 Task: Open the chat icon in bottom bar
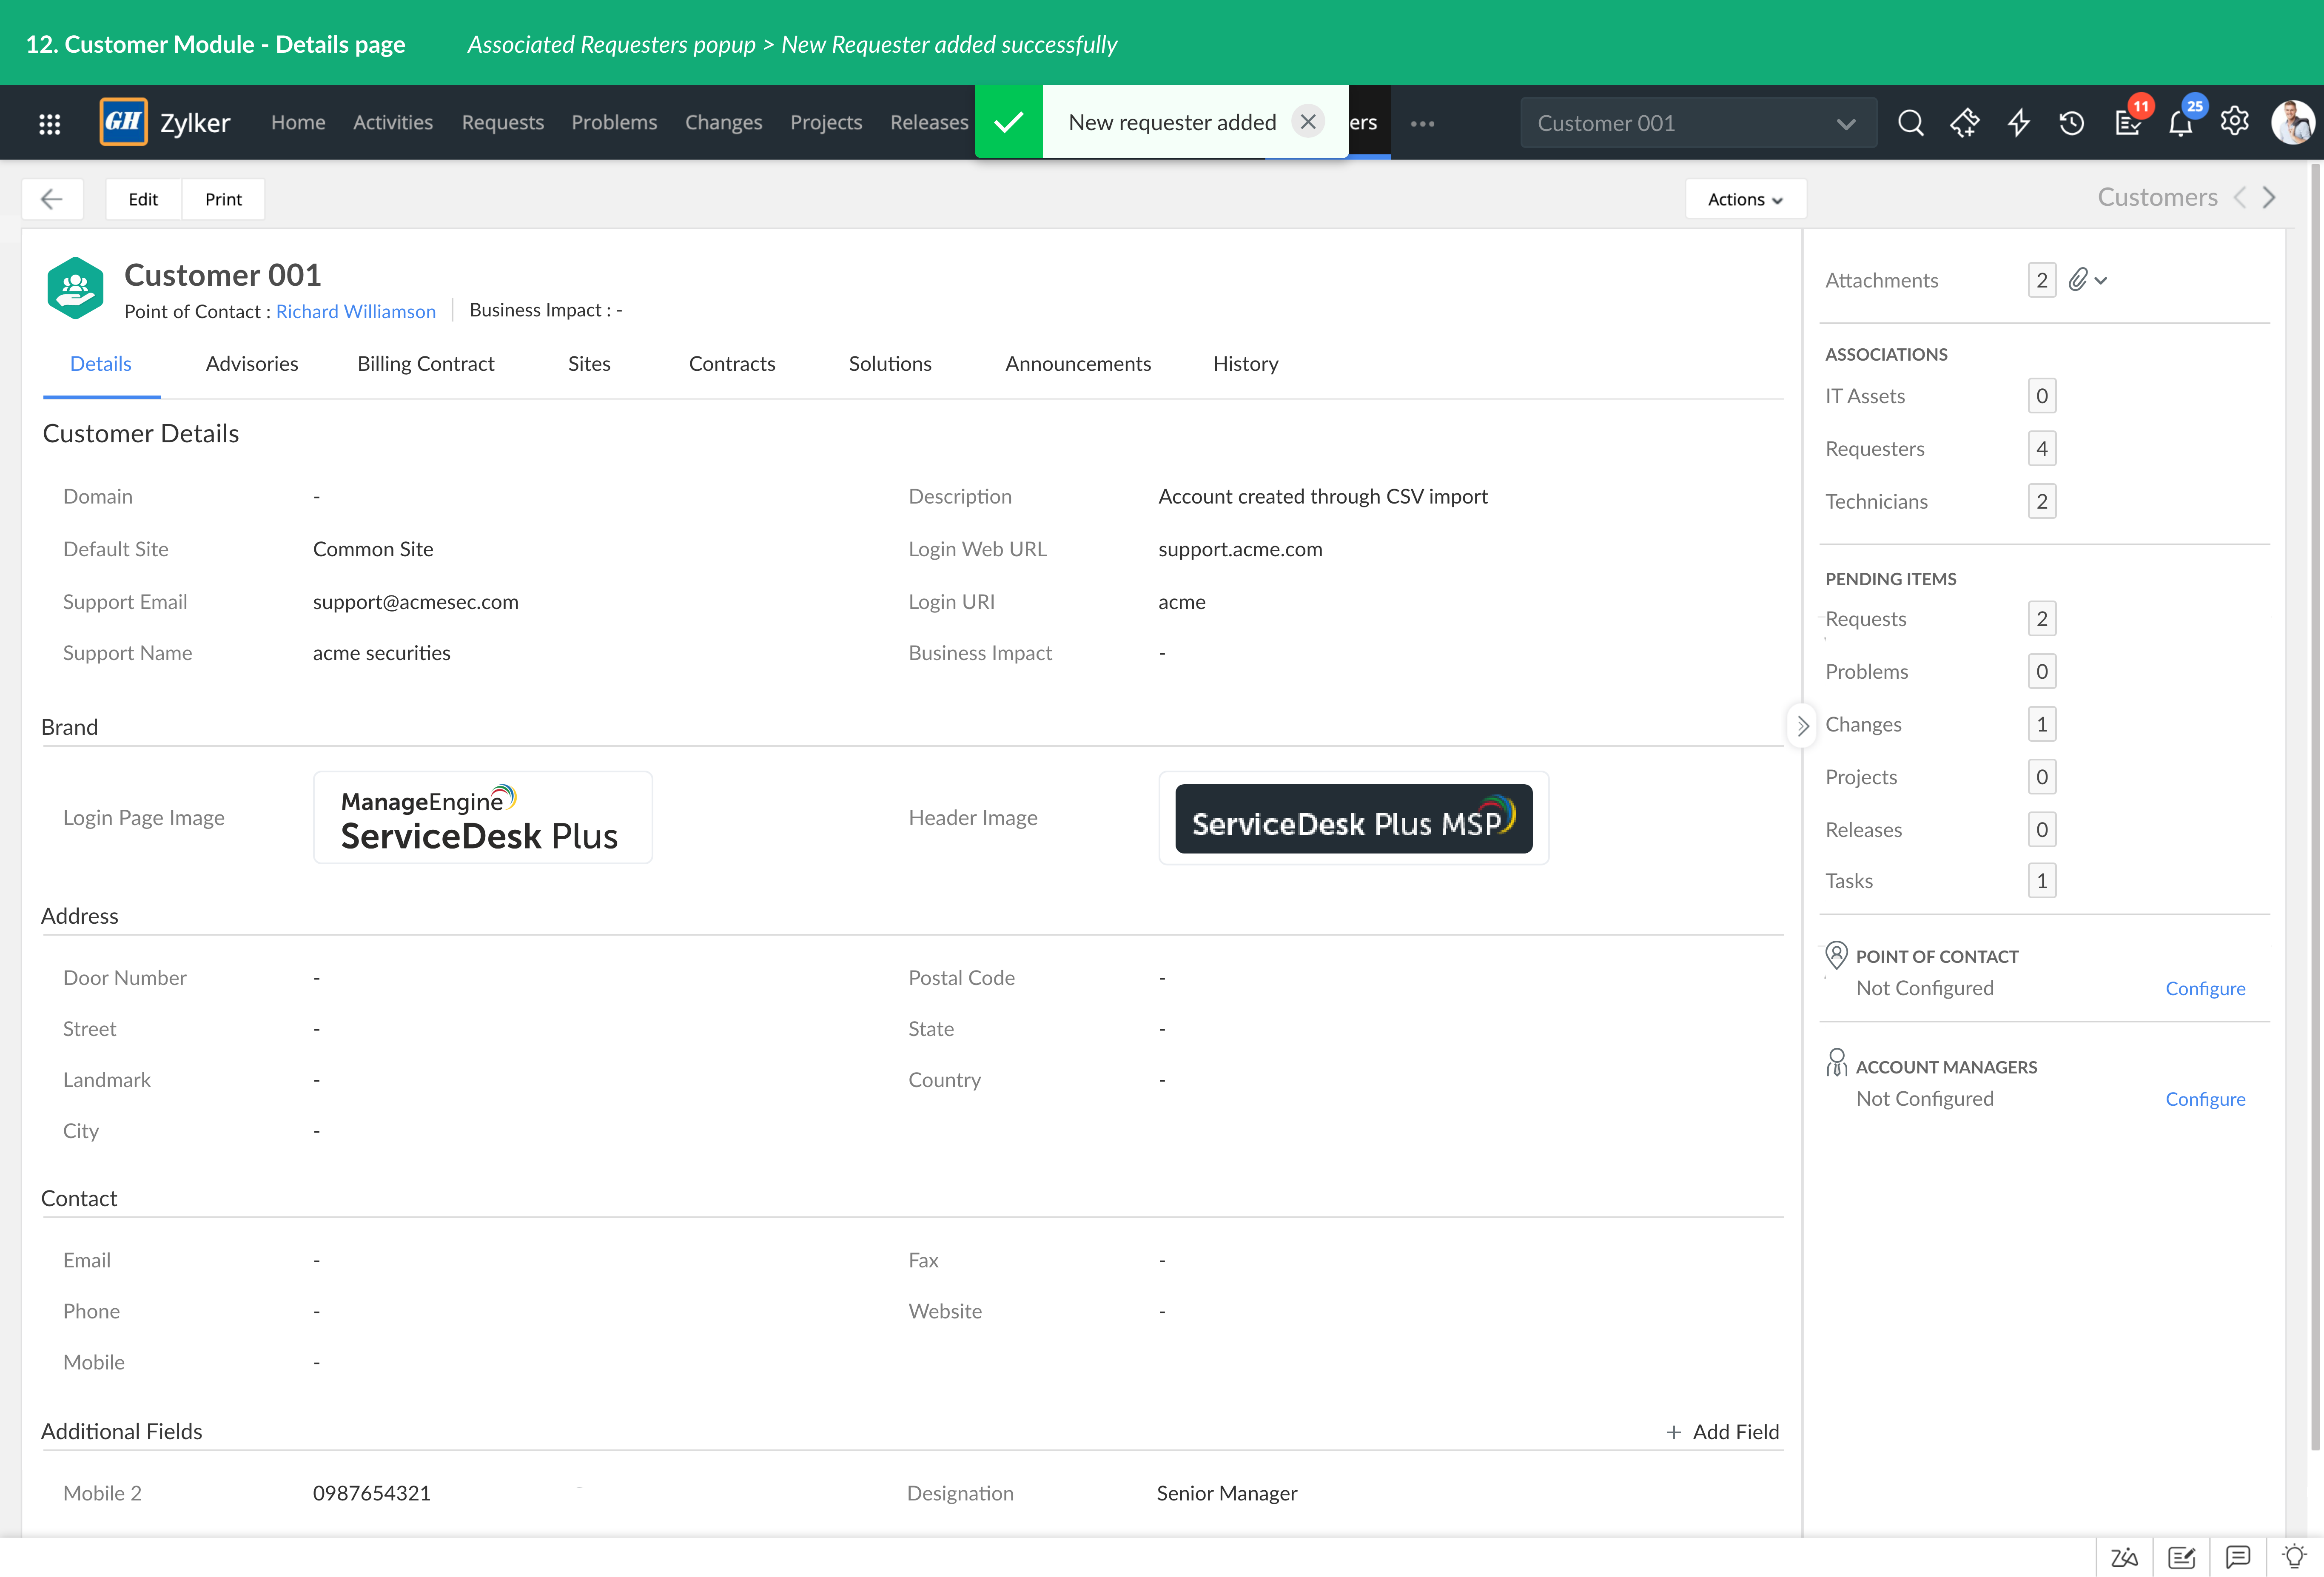point(2238,1558)
